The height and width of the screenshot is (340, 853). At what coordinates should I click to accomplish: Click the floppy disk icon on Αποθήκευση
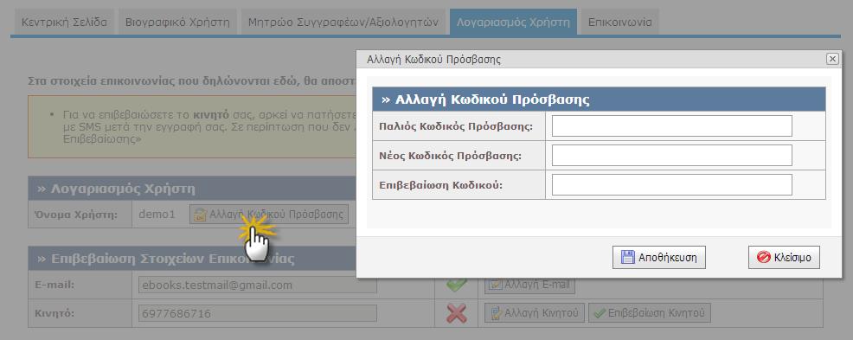click(628, 257)
